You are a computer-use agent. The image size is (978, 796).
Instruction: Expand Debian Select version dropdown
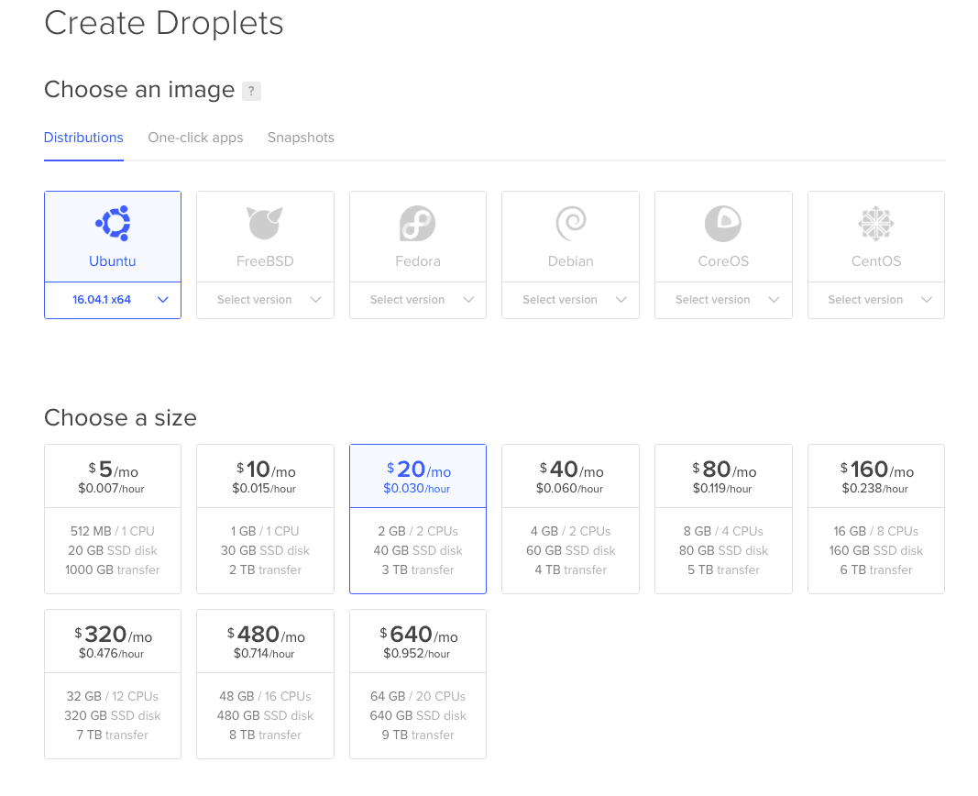click(570, 300)
